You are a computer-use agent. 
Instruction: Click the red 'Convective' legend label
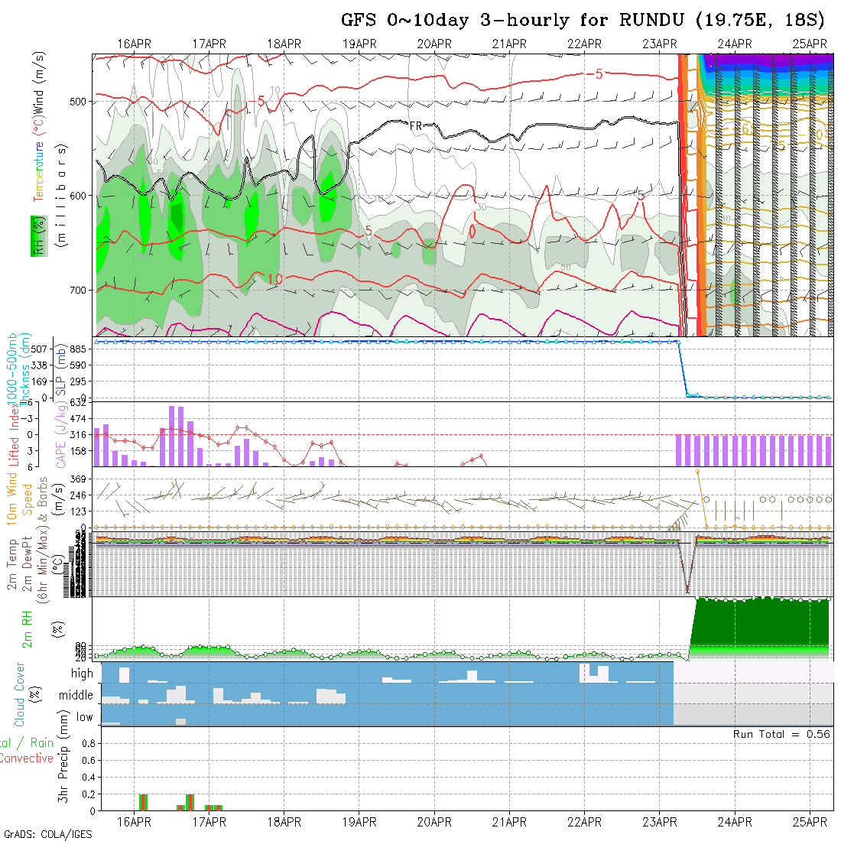pos(27,758)
